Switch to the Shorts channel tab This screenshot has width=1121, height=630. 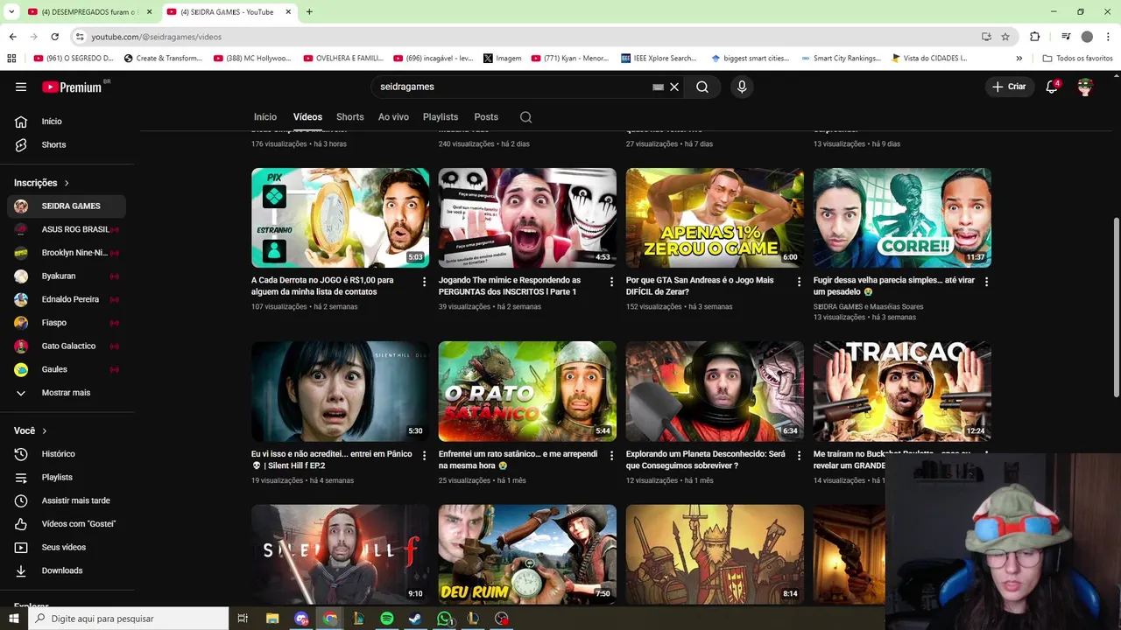click(349, 116)
